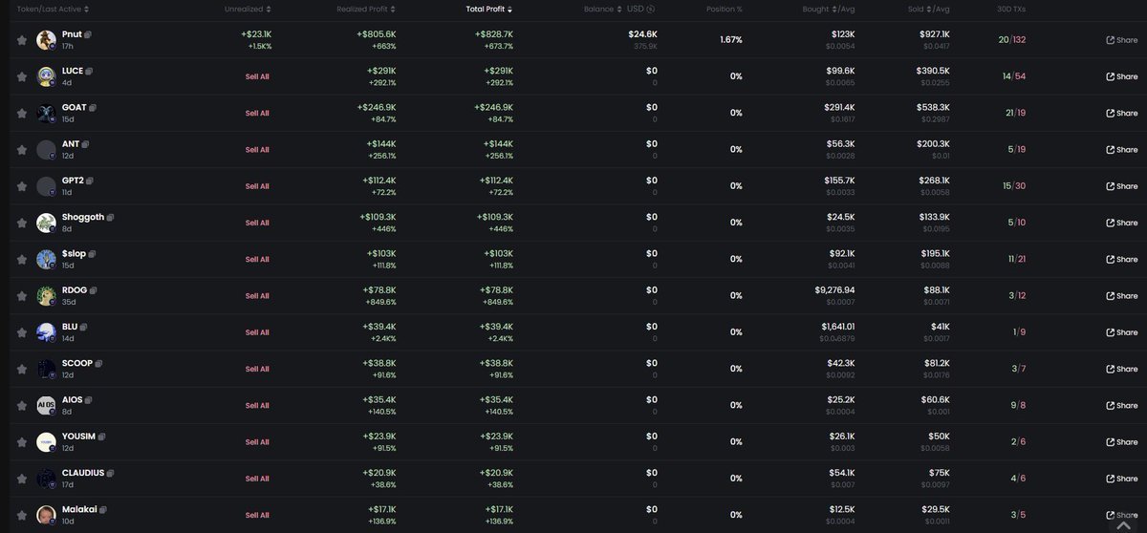Click the BLU token logo

tap(46, 332)
